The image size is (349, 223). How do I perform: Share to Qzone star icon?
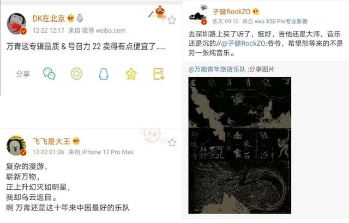(x=131, y=74)
